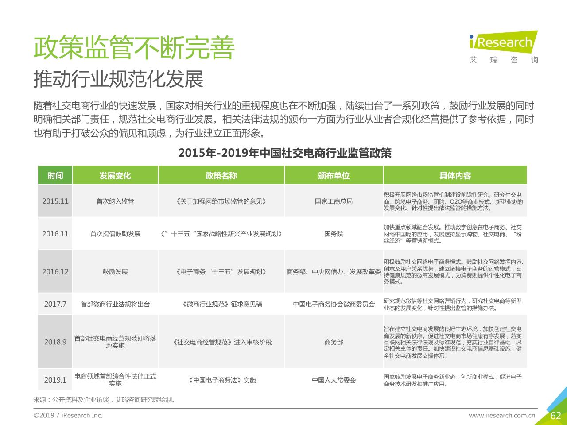
Task: Click the ©2019.7 iResearch Inc. copyright text
Action: 68,415
